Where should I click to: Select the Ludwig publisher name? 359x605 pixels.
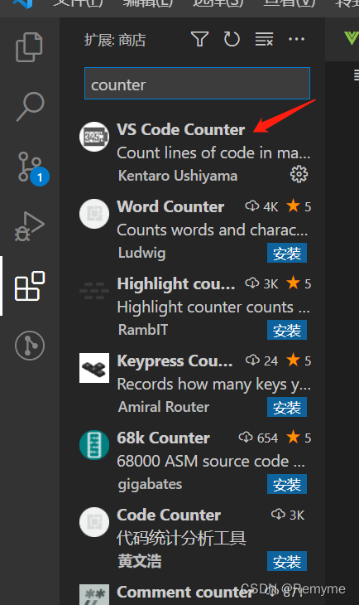click(141, 253)
